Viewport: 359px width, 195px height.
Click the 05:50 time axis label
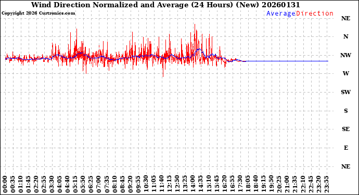83,185
